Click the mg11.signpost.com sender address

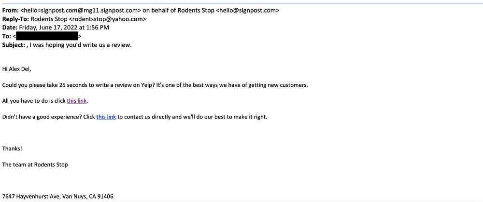click(x=82, y=10)
